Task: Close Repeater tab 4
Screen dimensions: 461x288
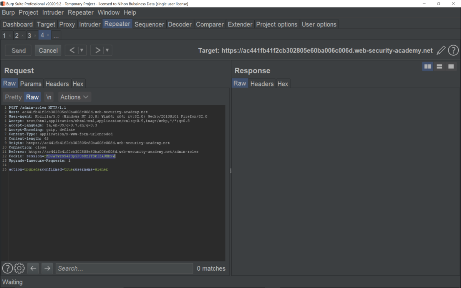Action: tap(48, 35)
